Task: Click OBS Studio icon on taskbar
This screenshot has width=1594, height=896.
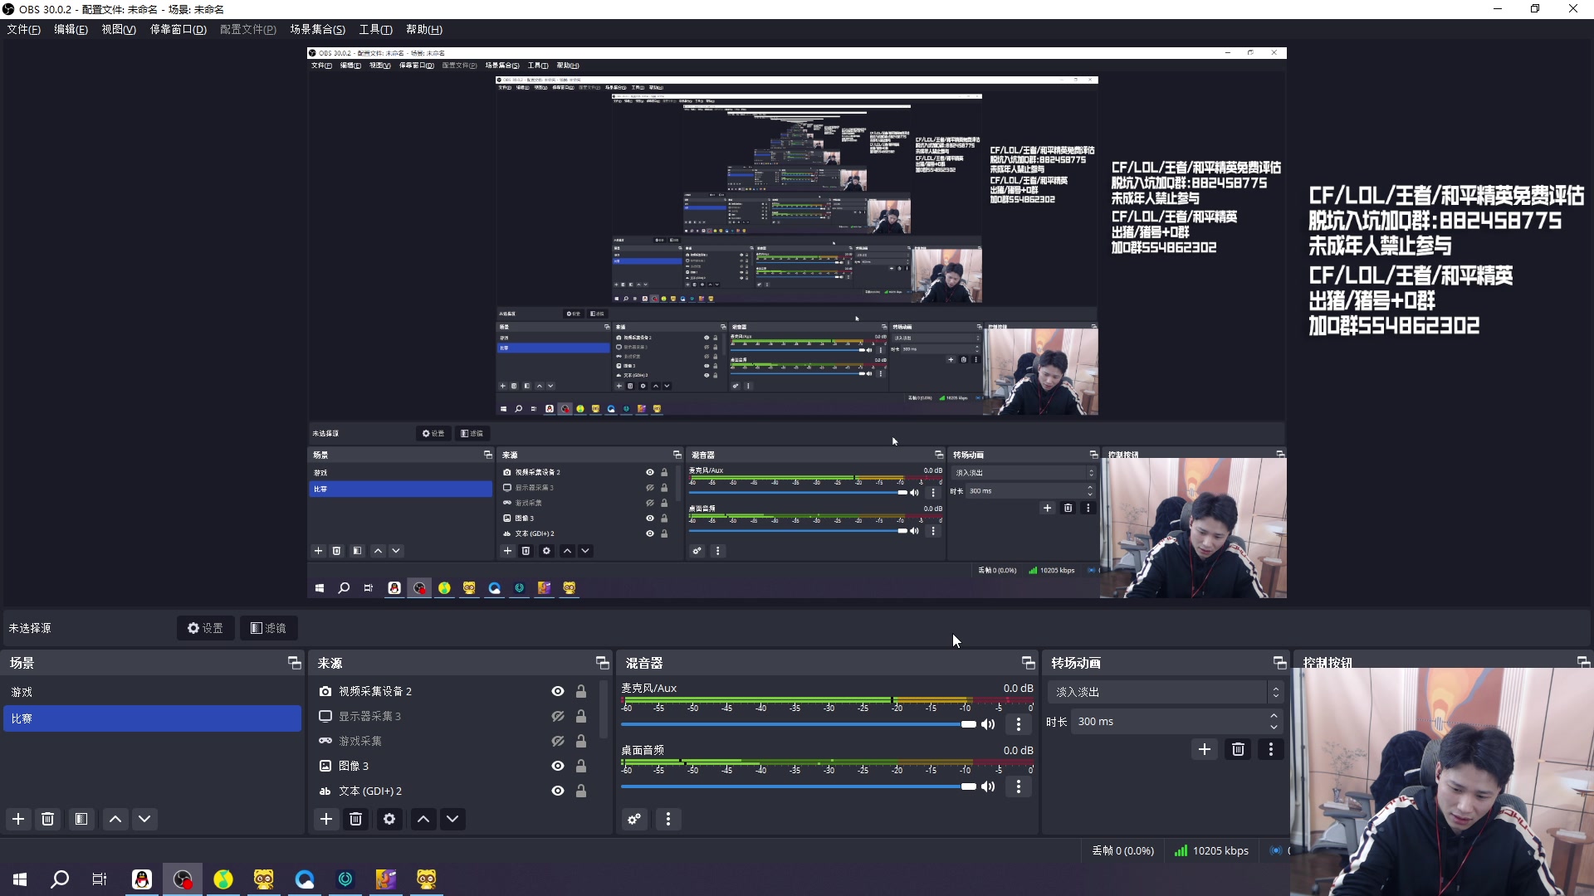Action: tap(183, 879)
